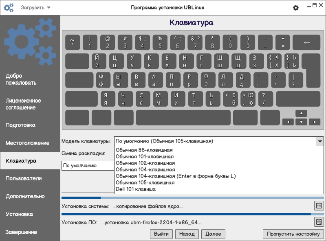Click the Й key on the keyboard preview
This screenshot has height=241, width=326.
coord(99,61)
